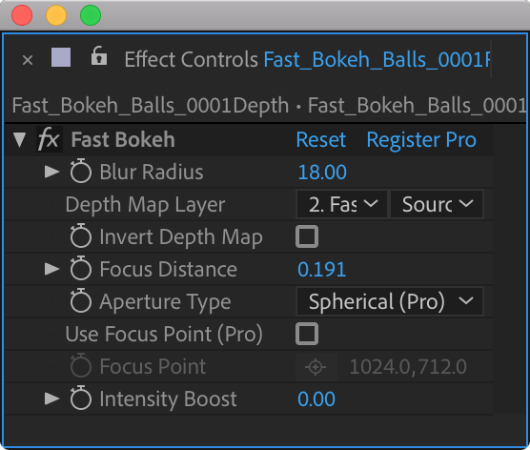Expand the Intensity Boost property
Viewport: 530px width, 450px height.
(x=51, y=399)
